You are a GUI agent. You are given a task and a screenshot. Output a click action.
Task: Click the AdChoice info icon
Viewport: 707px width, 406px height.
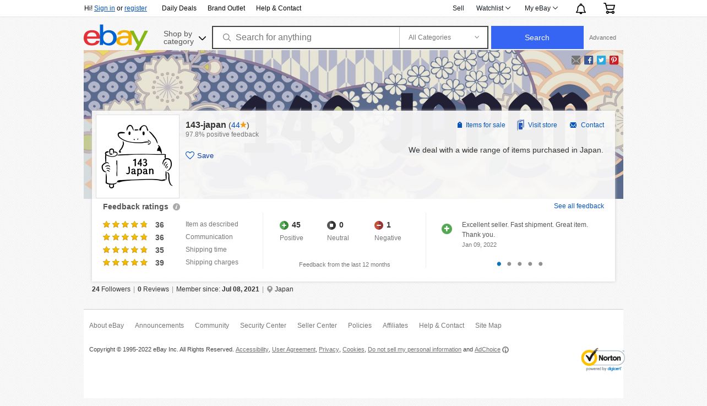click(505, 350)
